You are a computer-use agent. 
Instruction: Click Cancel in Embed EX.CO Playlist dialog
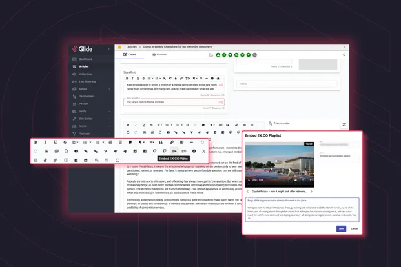(x=355, y=228)
